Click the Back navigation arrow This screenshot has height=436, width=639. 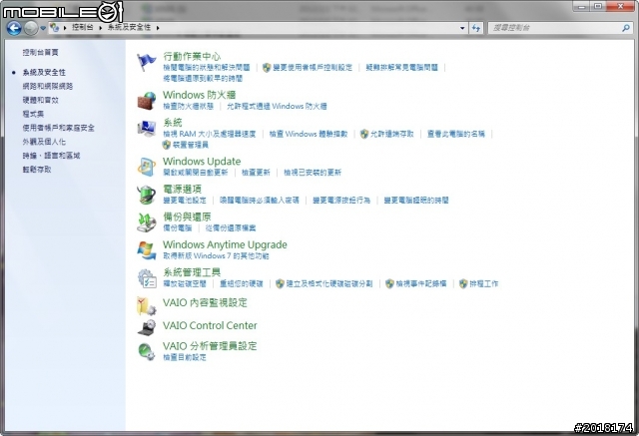click(x=14, y=28)
